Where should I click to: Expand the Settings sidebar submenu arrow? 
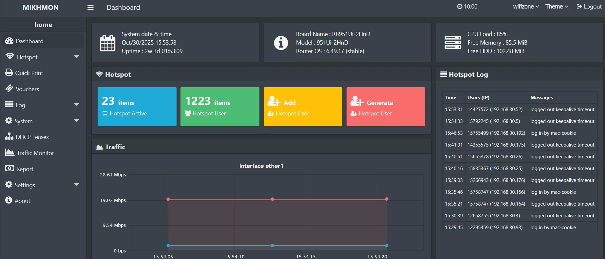coord(77,185)
